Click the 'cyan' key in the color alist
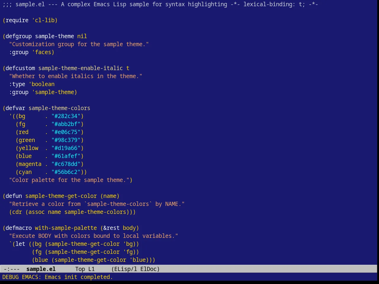The width and height of the screenshot is (379, 284). coord(25,172)
